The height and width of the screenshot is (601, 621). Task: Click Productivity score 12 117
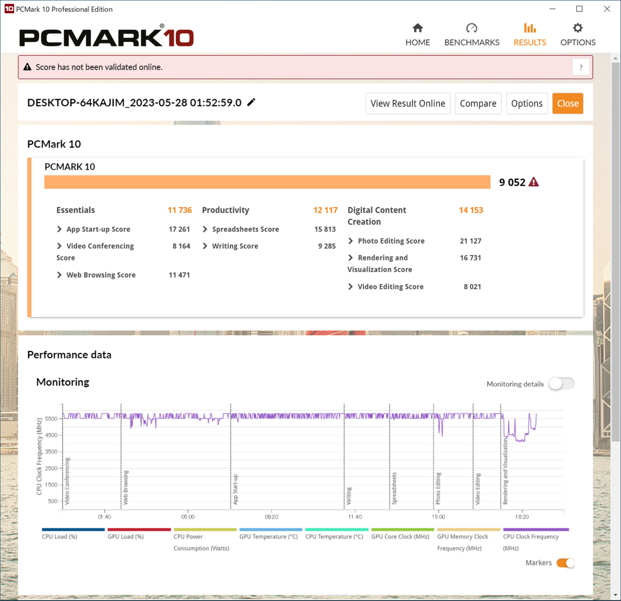click(x=325, y=210)
